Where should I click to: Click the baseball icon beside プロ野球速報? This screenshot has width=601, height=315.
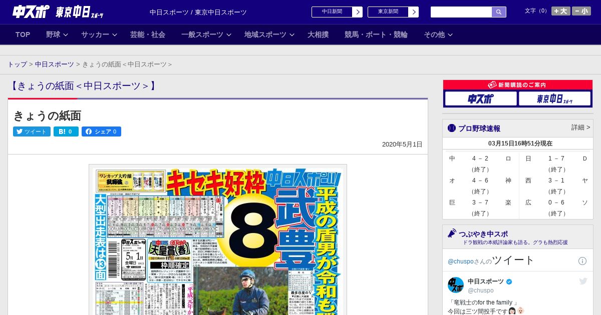point(452,128)
